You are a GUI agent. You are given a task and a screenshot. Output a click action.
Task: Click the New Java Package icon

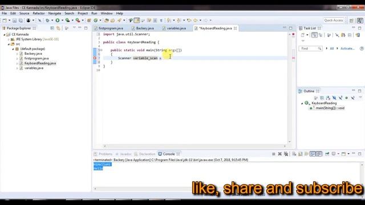[89, 20]
